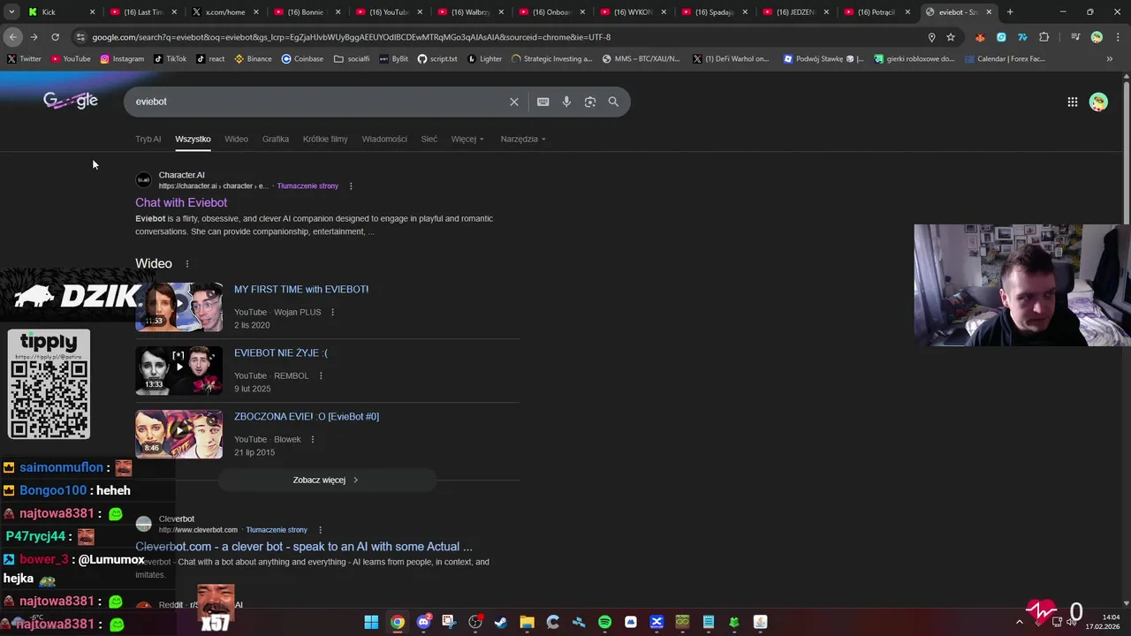The width and height of the screenshot is (1131, 636).
Task: Open ZBOCZONA EVIE! video link
Action: 307,416
